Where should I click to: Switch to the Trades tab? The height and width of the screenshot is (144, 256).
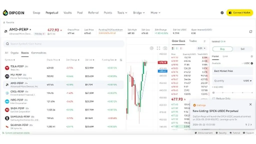pyautogui.click(x=193, y=41)
